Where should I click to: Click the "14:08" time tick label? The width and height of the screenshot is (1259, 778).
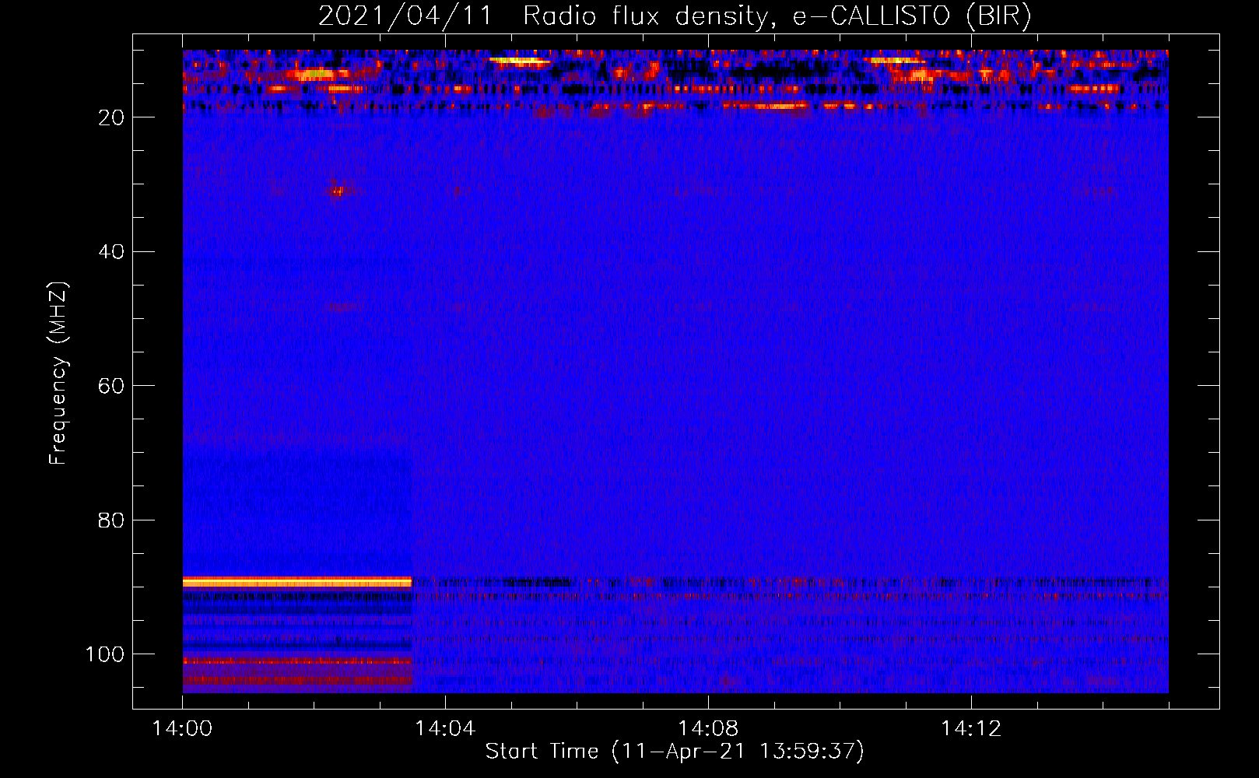(x=708, y=729)
